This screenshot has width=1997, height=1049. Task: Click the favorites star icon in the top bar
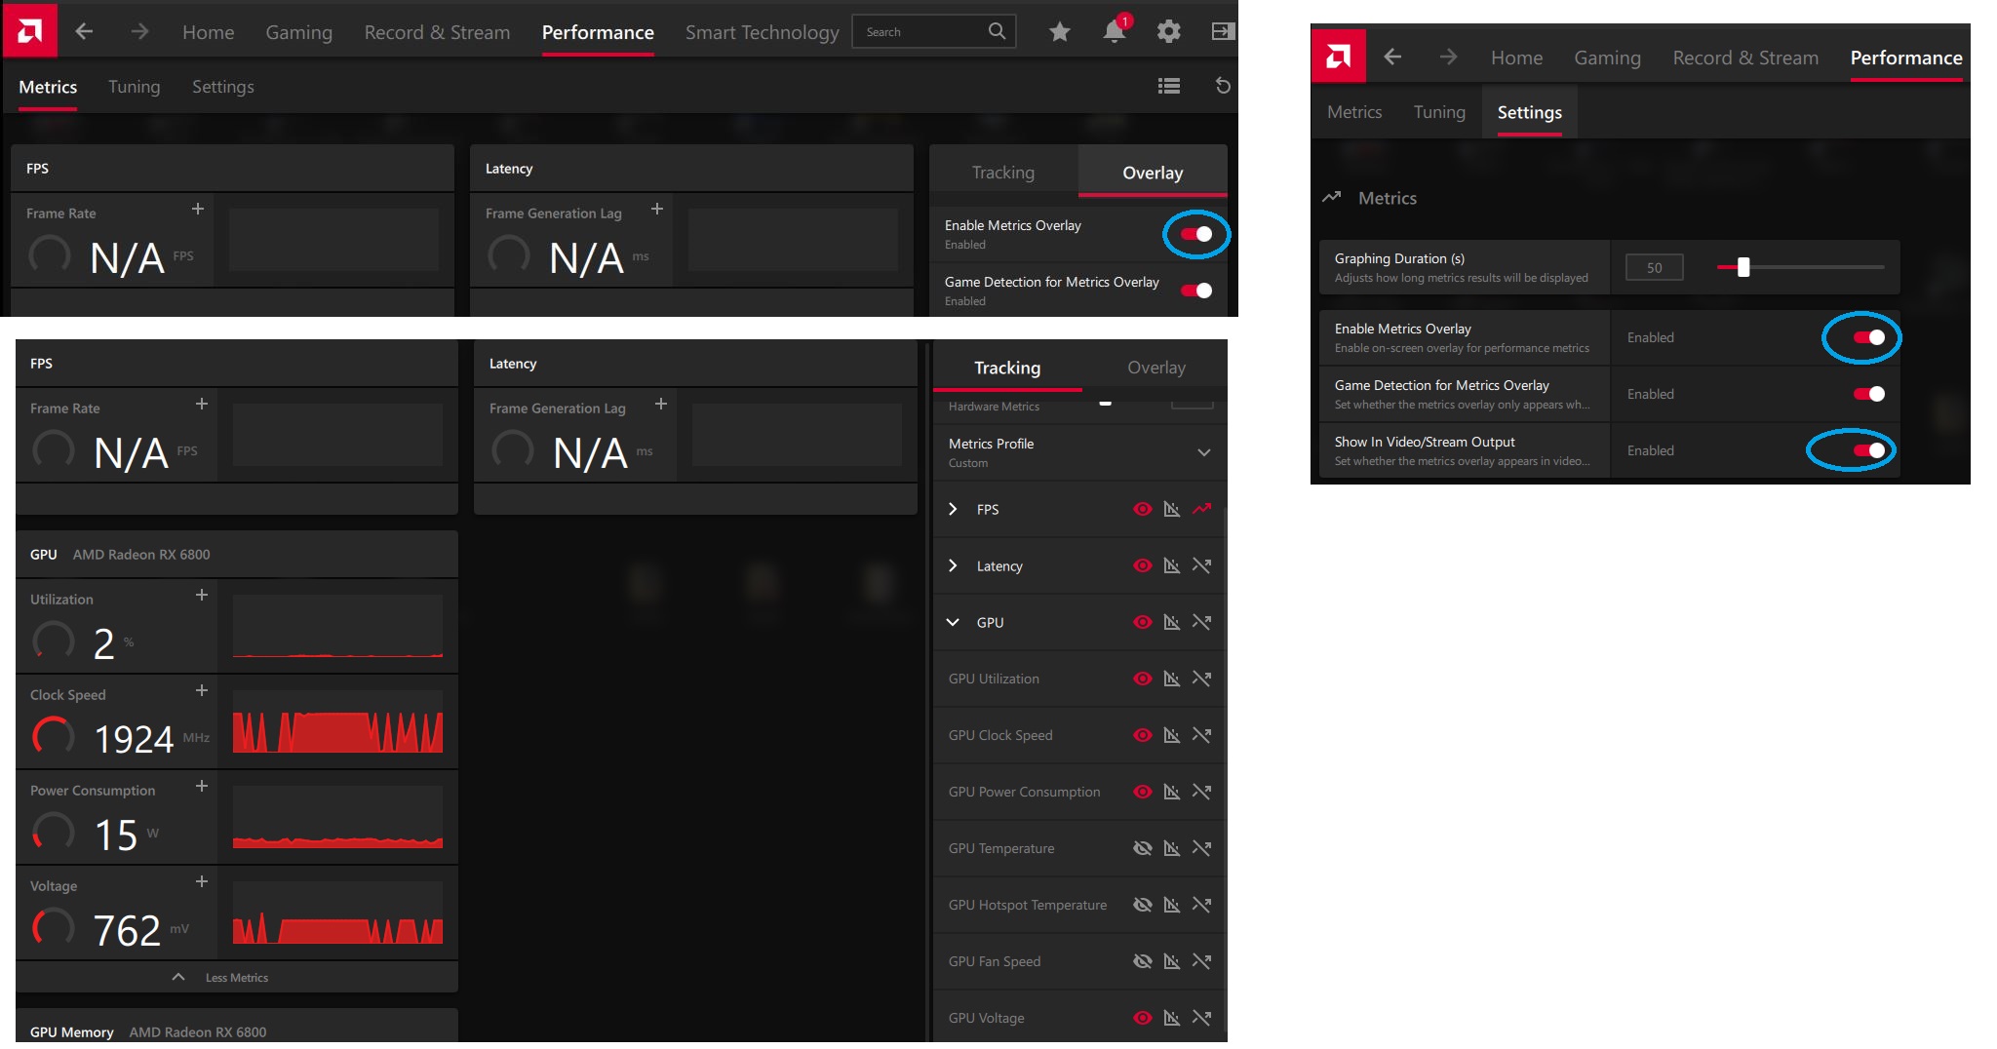pyautogui.click(x=1060, y=32)
